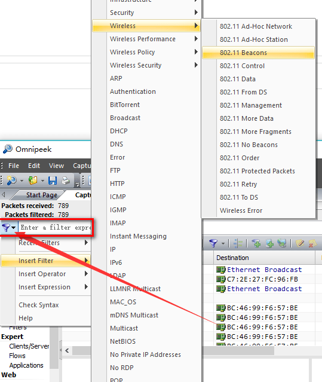The height and width of the screenshot is (382, 322).
Task: Expand the Insert Expression submenu
Action: click(x=86, y=287)
